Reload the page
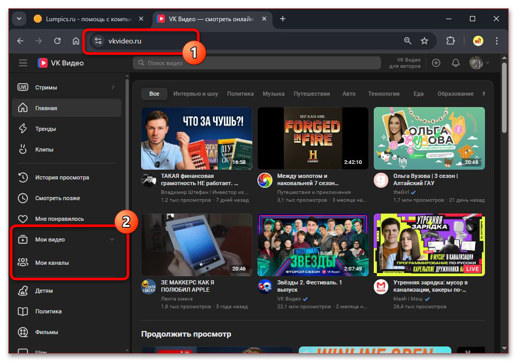This screenshot has height=362, width=517. (x=57, y=41)
